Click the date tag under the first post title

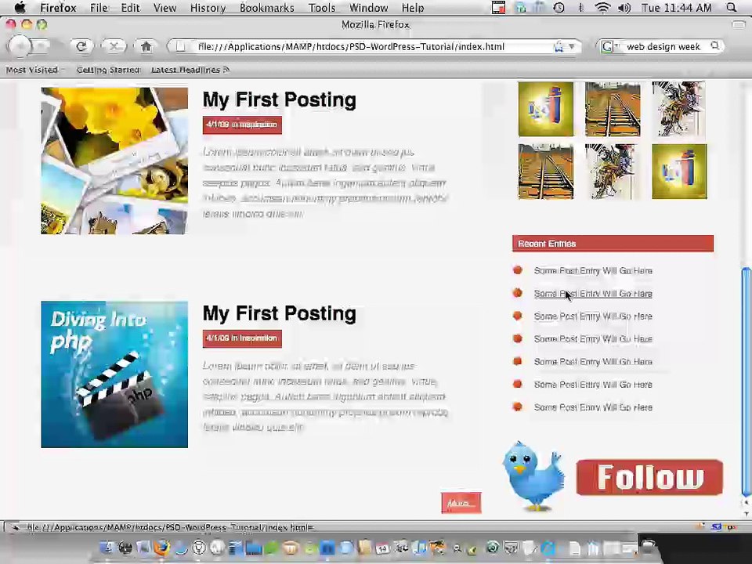click(x=242, y=125)
